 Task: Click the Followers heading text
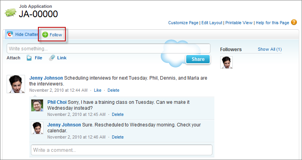[231, 49]
